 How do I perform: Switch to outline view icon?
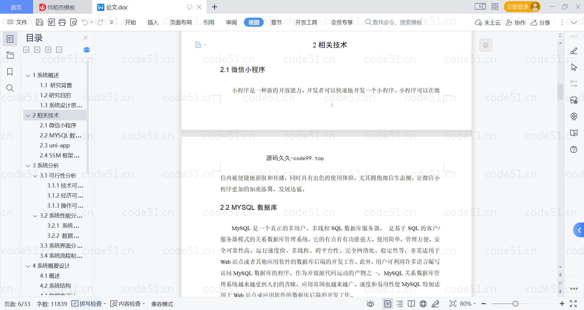click(x=400, y=304)
